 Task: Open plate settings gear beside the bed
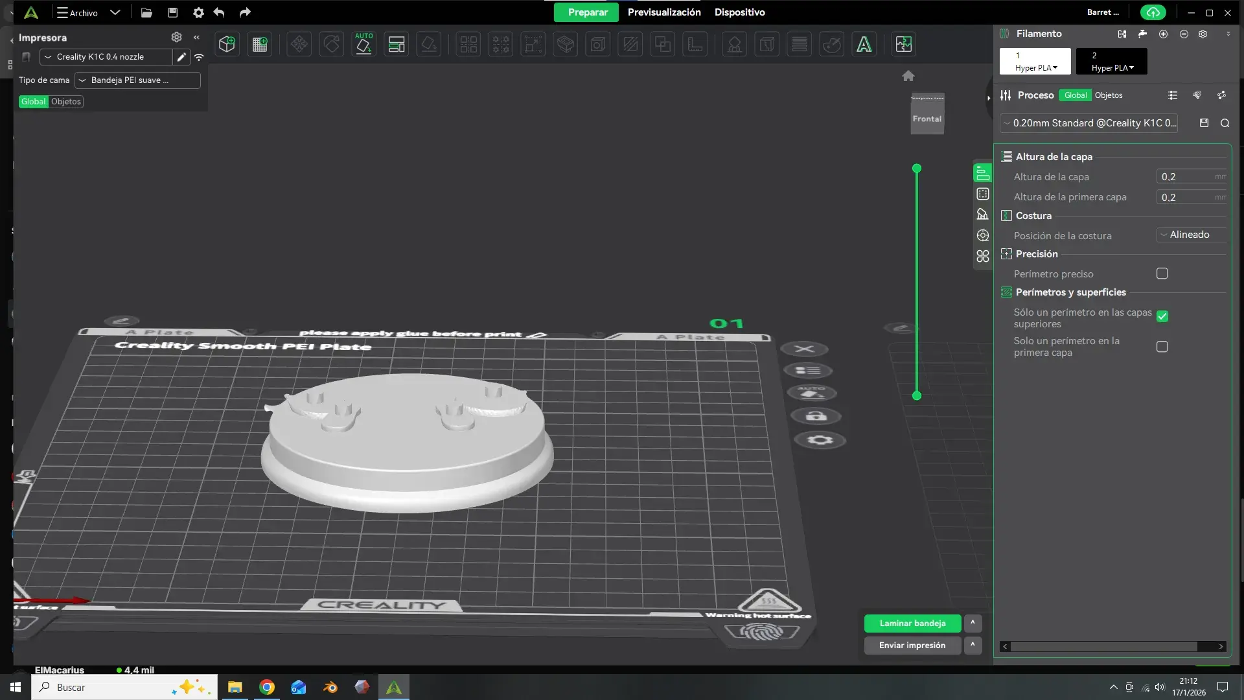(820, 440)
